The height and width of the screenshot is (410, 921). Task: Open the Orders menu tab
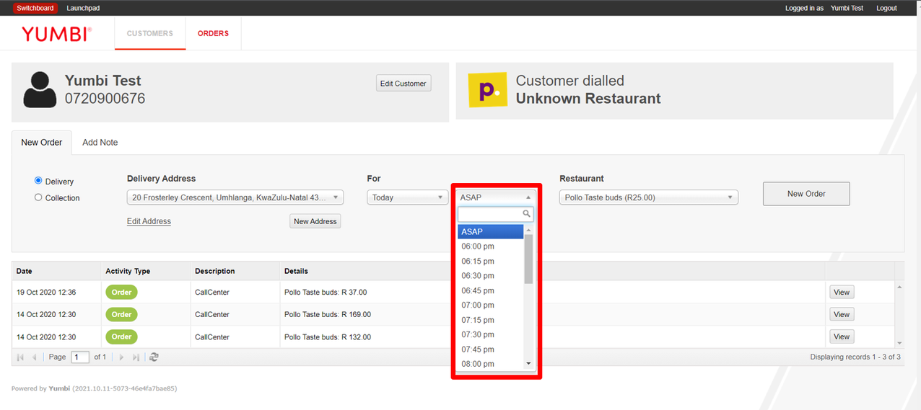pyautogui.click(x=213, y=33)
